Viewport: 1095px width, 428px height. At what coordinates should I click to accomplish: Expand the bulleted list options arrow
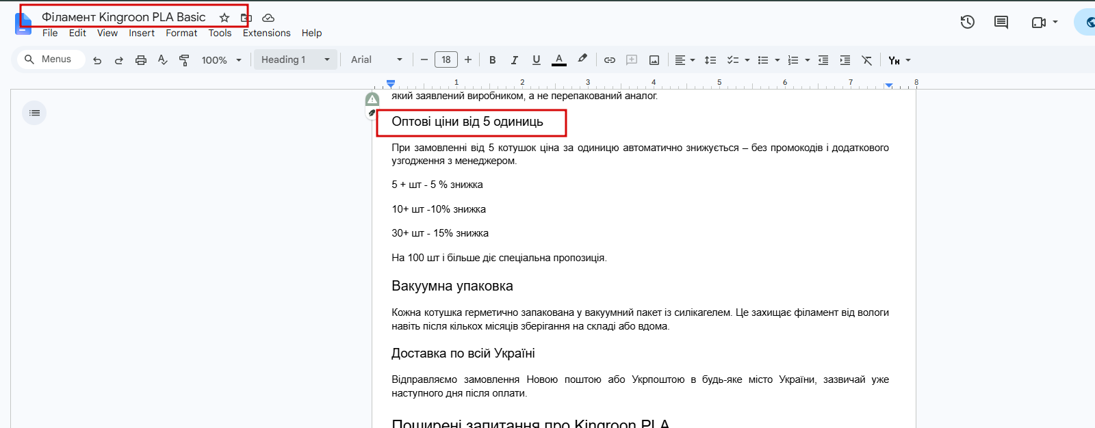[x=777, y=60]
